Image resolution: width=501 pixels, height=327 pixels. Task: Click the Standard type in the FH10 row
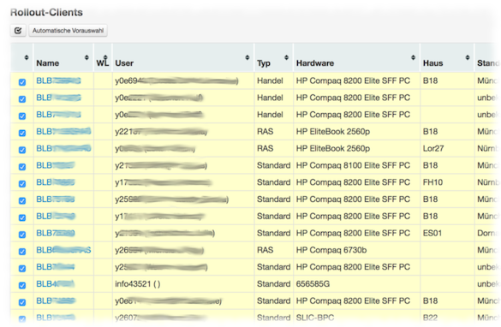[x=273, y=182]
